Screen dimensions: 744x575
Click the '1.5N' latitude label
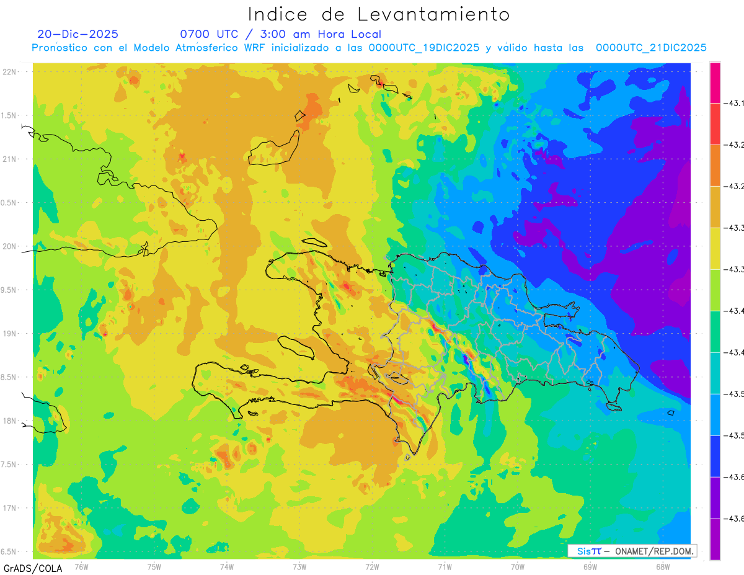[x=9, y=115]
